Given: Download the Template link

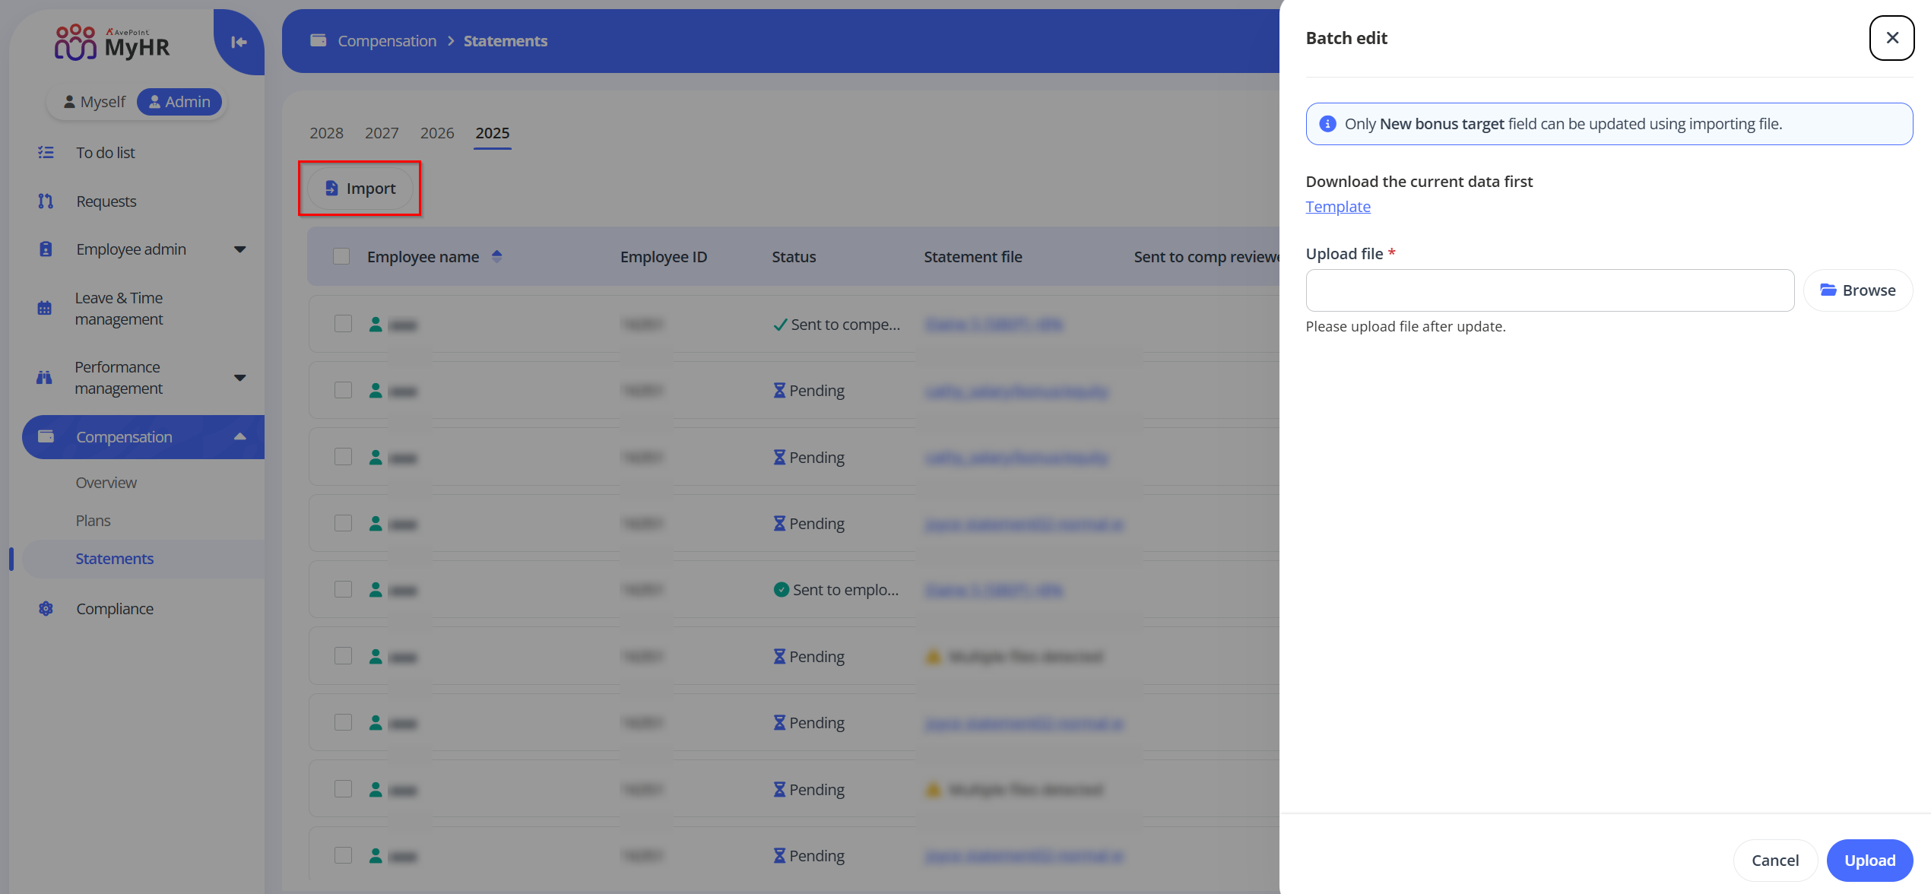Looking at the screenshot, I should 1337,207.
